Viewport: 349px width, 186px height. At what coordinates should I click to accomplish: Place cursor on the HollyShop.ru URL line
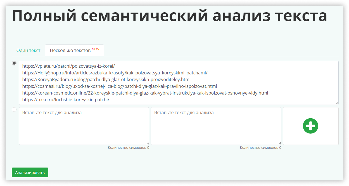[x=115, y=73]
